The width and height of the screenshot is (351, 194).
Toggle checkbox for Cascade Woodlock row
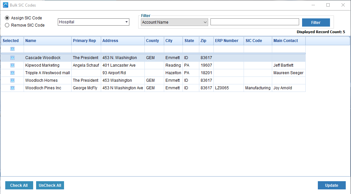click(12, 58)
